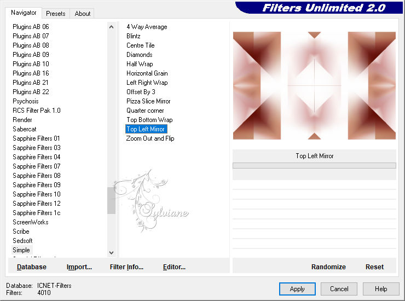Randomize the filter settings
Image resolution: width=405 pixels, height=301 pixels.
tap(328, 267)
